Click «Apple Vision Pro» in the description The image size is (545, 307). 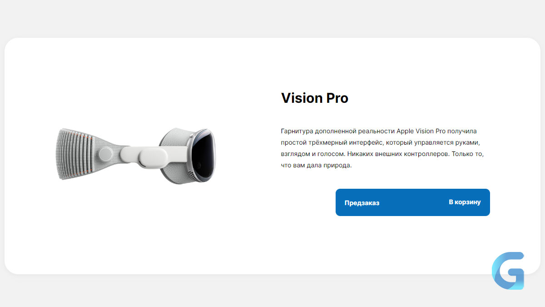[421, 131]
